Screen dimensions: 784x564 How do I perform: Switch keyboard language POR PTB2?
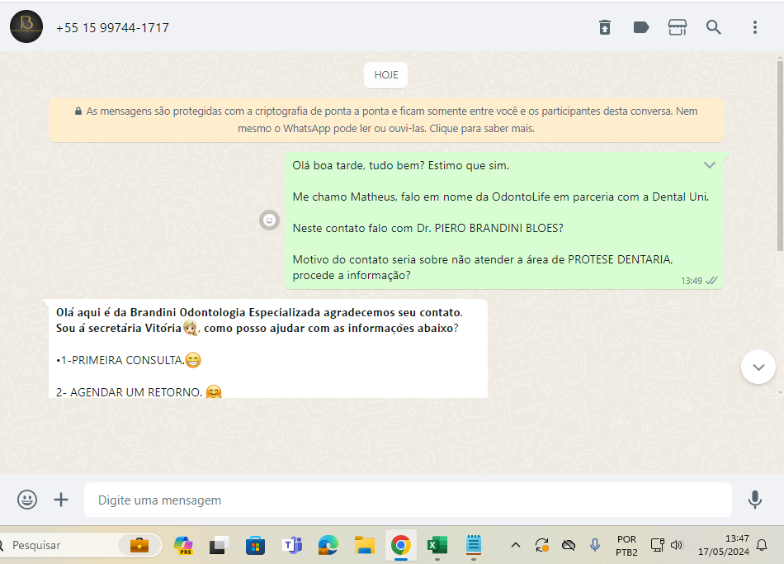pyautogui.click(x=626, y=546)
